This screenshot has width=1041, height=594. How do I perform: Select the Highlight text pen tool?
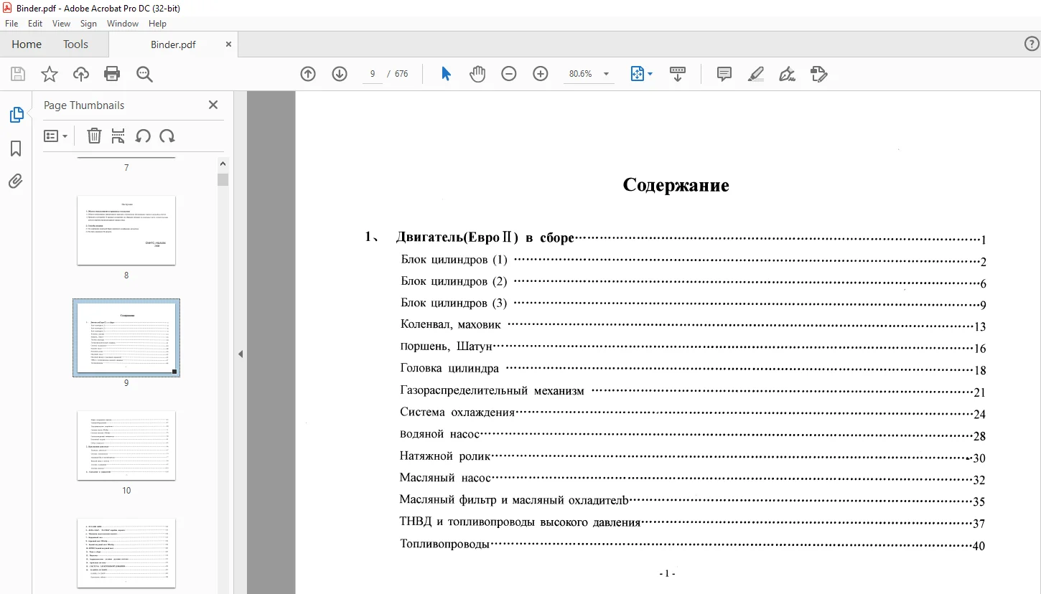click(x=756, y=74)
